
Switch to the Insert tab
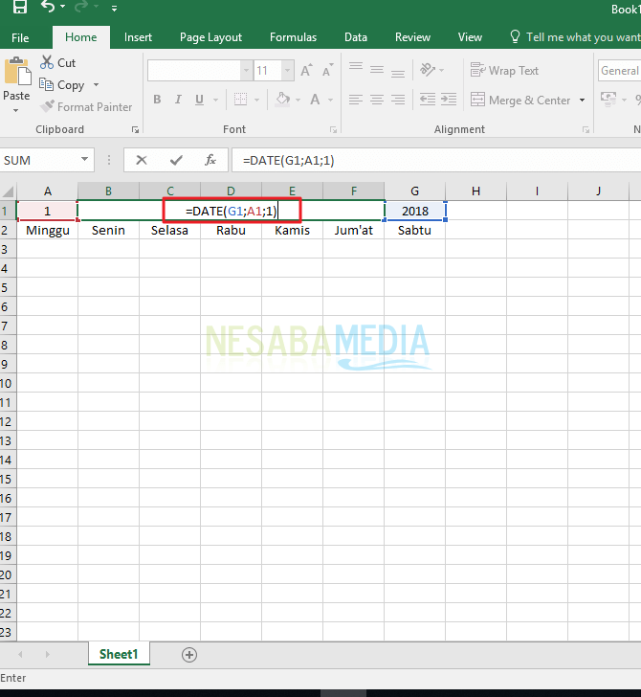click(x=138, y=37)
